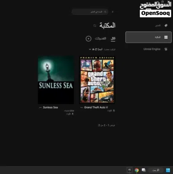173x174 pixels.
Task: Select the Library grid icon in sidebar
Action: 166,37
